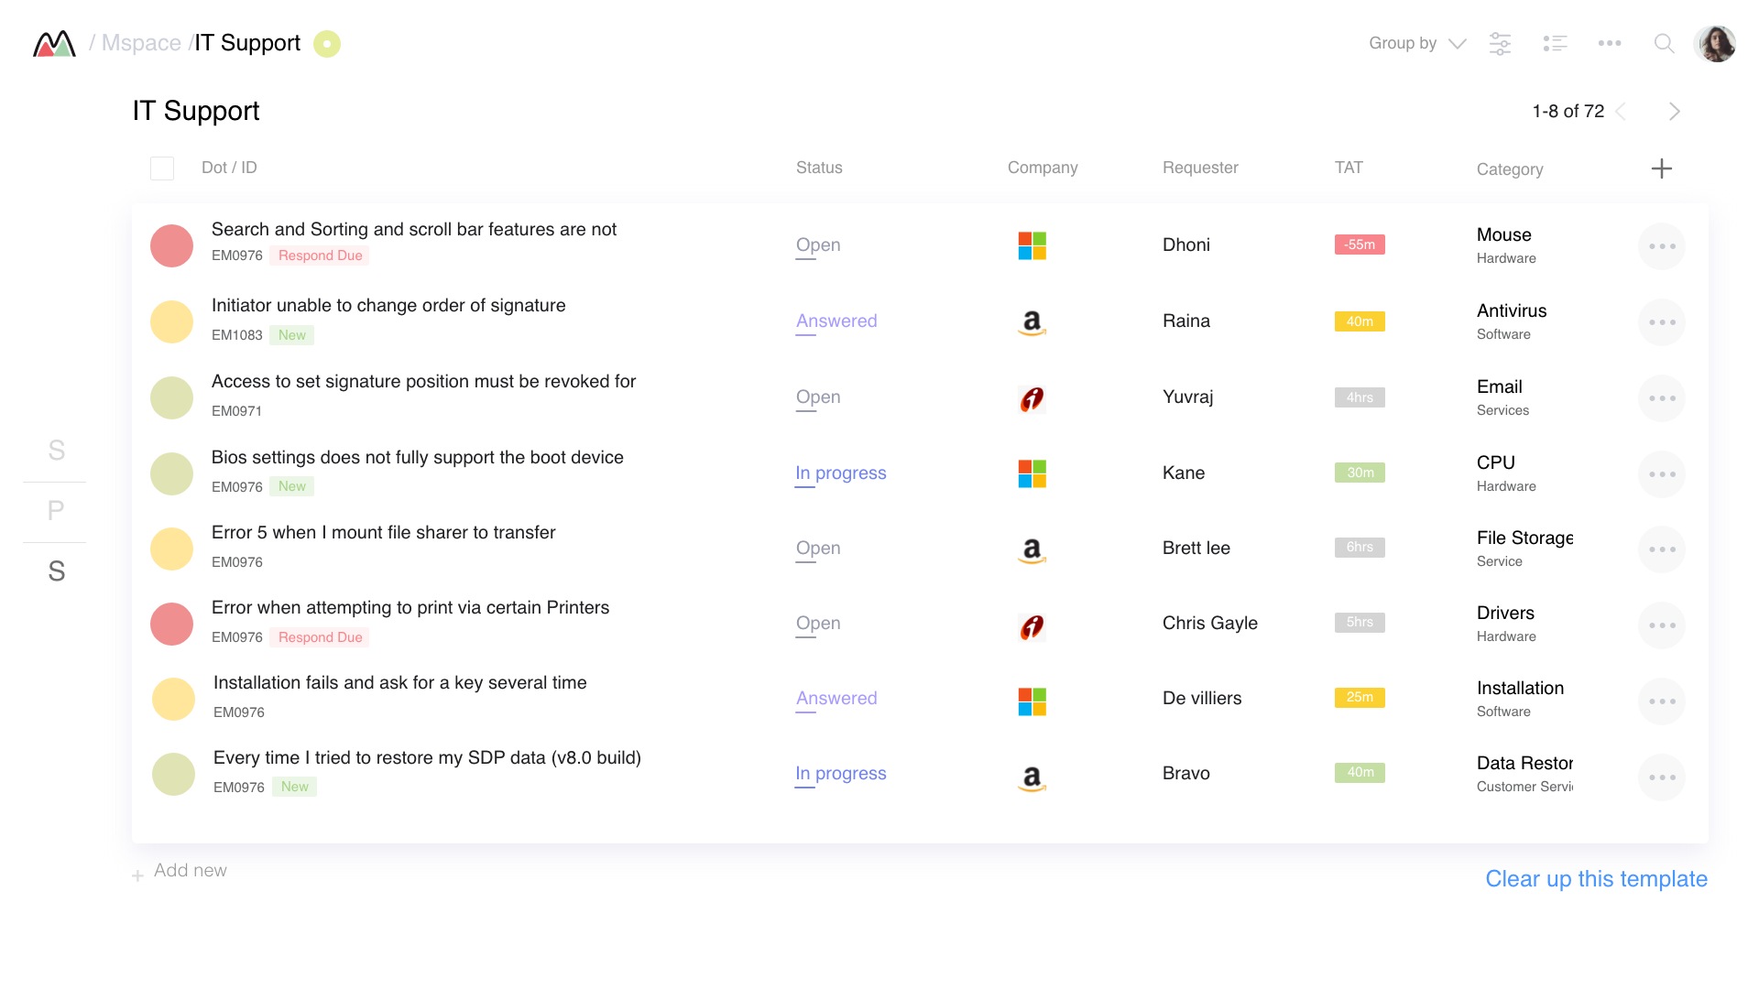Click the green priority dot on the Access to set signature ticket
Screen dimensions: 1759x989
point(171,398)
